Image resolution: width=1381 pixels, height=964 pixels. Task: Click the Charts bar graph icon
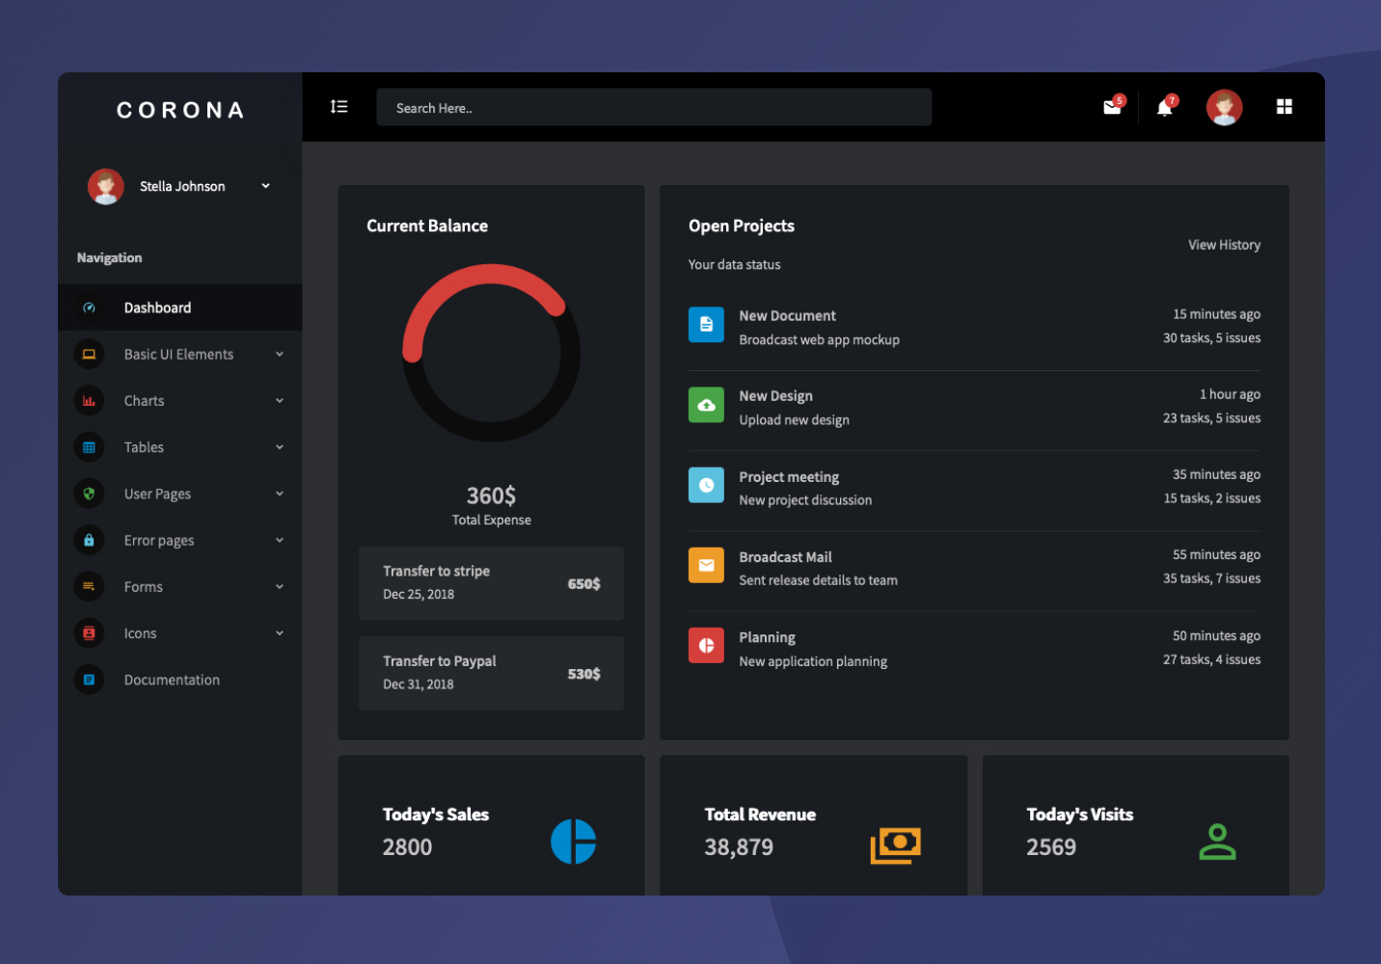tap(89, 401)
